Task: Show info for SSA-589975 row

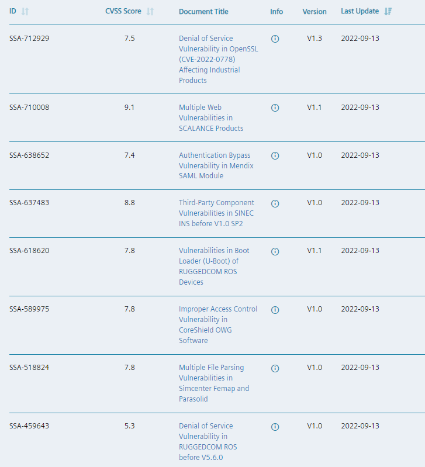Action: coord(275,310)
